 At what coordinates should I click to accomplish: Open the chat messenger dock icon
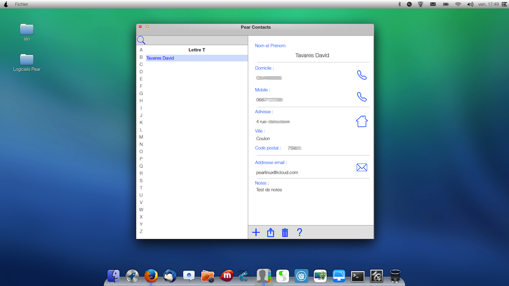(189, 276)
